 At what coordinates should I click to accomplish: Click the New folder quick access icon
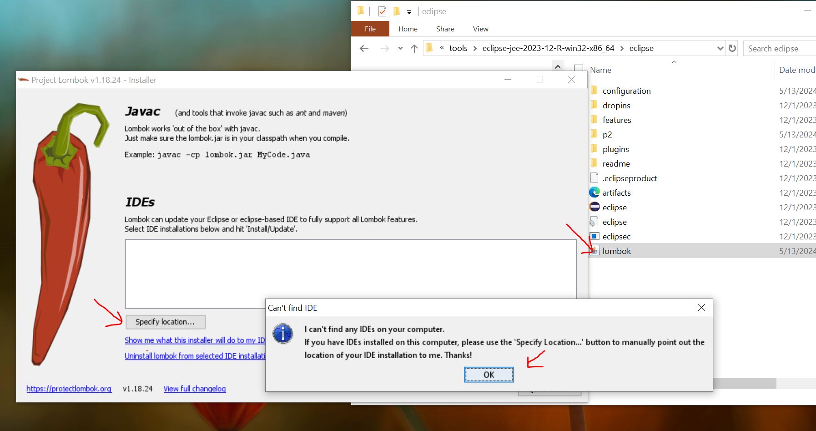(x=397, y=11)
